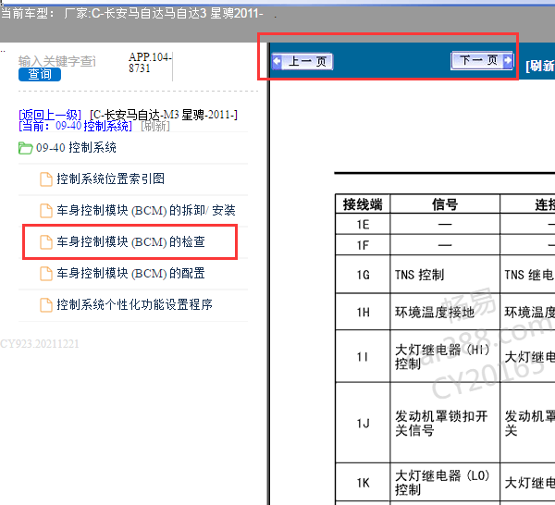
Task: Click the APP.104-8731 text
Action: pyautogui.click(x=150, y=62)
